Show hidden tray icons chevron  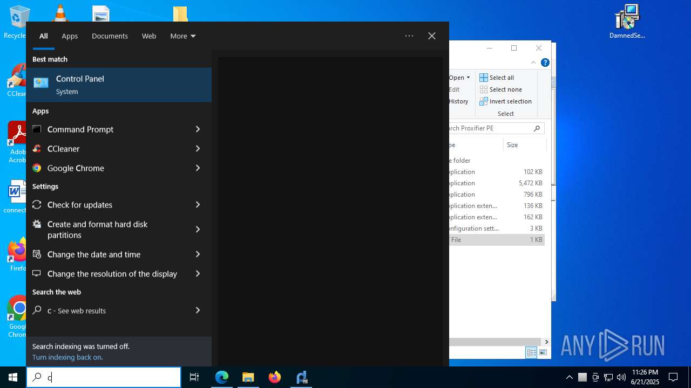570,377
